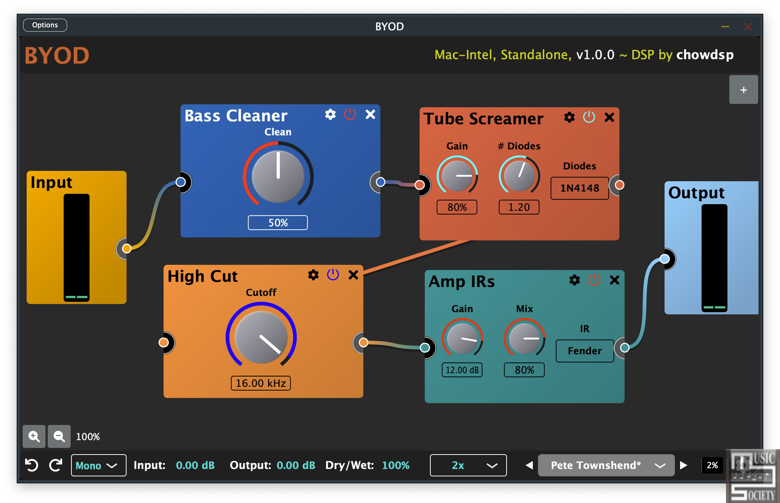780x503 pixels.
Task: Click the High Cut Cutoff knob
Action: (x=261, y=337)
